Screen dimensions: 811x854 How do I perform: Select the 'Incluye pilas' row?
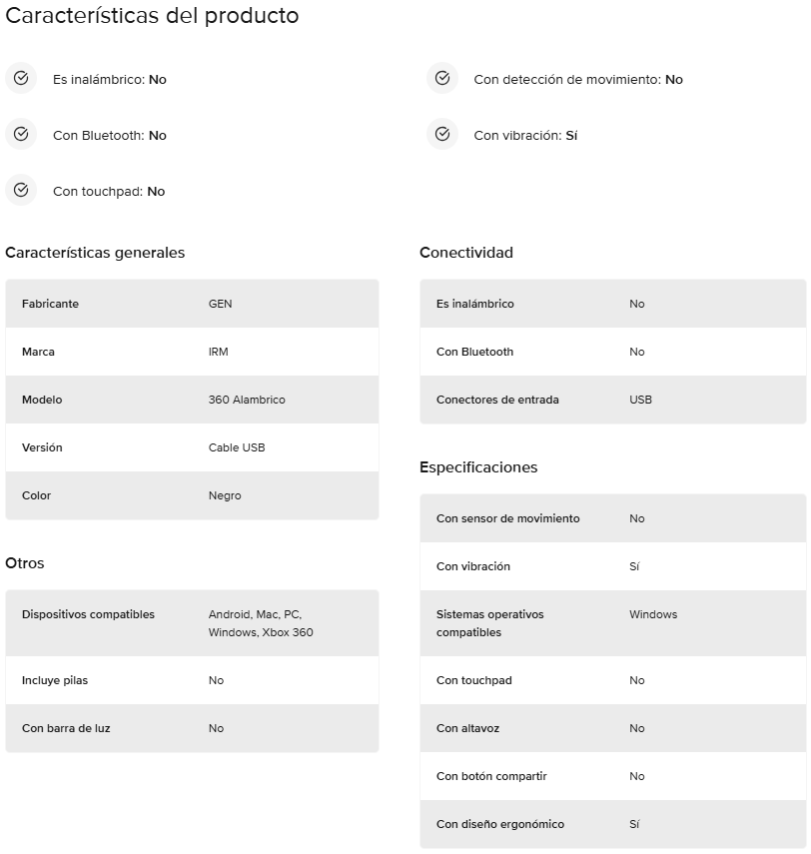click(193, 680)
